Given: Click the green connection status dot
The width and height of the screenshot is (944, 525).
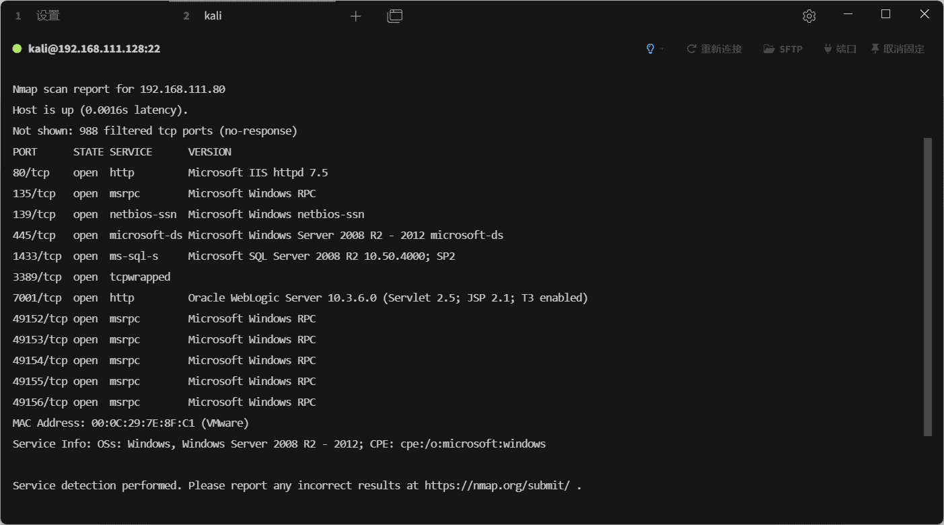Looking at the screenshot, I should pos(17,48).
